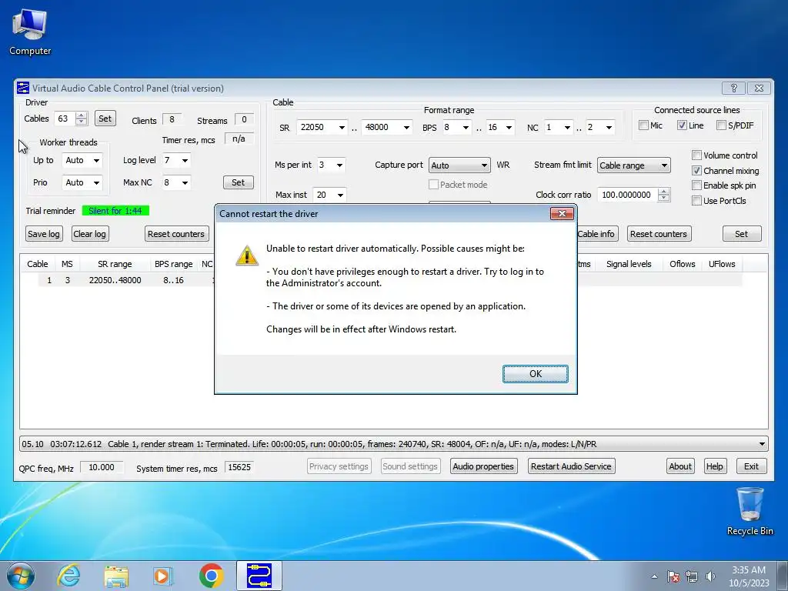Sort by the MS column header
Image resolution: width=788 pixels, height=591 pixels.
tap(67, 264)
